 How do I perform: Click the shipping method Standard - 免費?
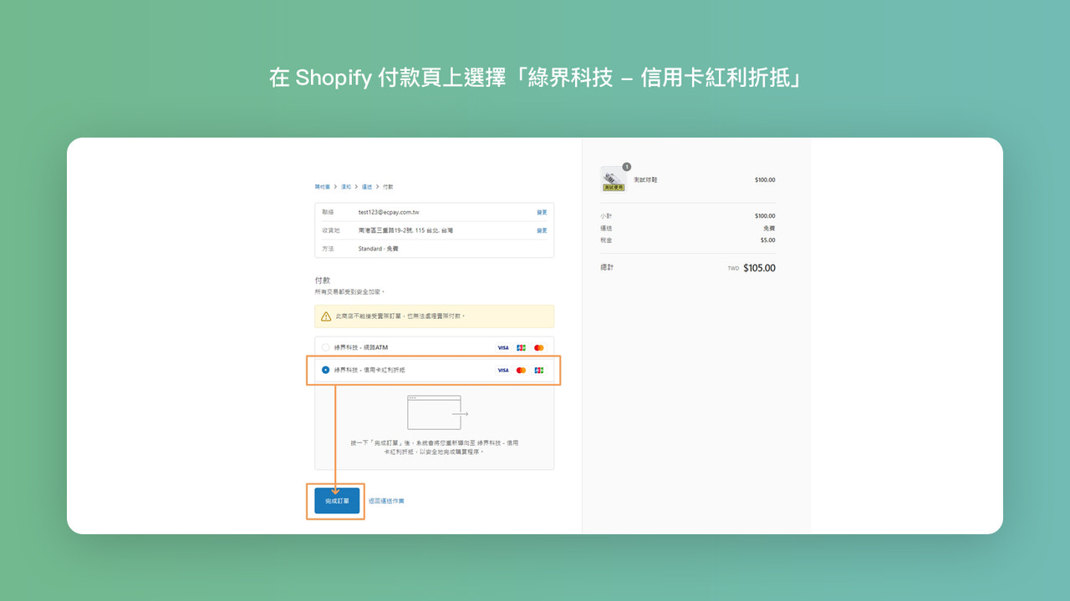coord(379,249)
